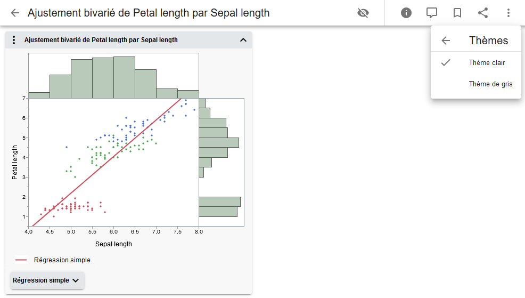Screen dimensions: 525x298
Task: Click the Thème clair checkmark
Action: click(446, 63)
